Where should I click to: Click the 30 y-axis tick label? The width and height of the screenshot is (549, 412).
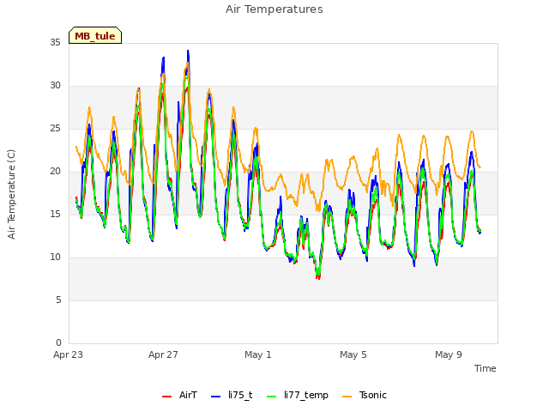tap(55, 86)
